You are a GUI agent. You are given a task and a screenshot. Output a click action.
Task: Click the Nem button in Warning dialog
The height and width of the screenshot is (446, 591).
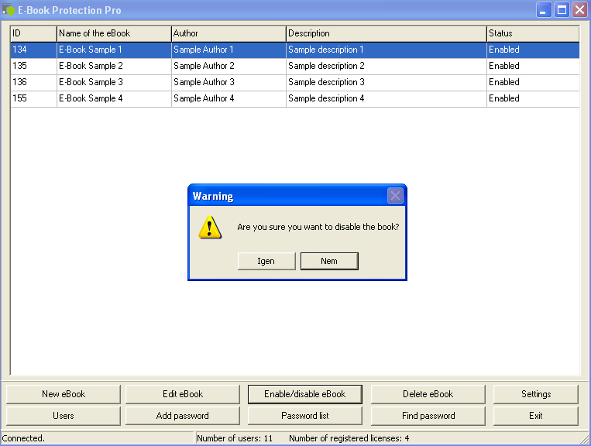click(329, 261)
